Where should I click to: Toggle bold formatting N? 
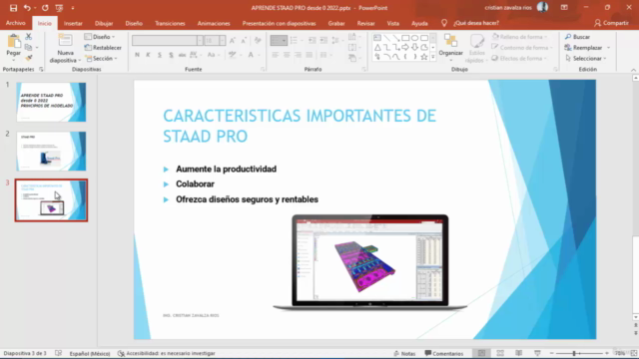137,55
